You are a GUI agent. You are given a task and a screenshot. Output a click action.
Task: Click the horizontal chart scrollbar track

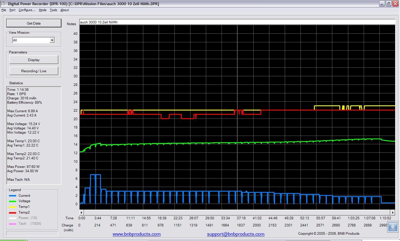(x=237, y=212)
